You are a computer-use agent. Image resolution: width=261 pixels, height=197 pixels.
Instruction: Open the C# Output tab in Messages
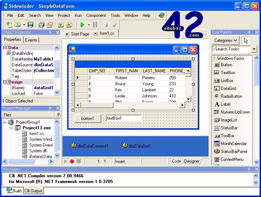click(x=33, y=191)
